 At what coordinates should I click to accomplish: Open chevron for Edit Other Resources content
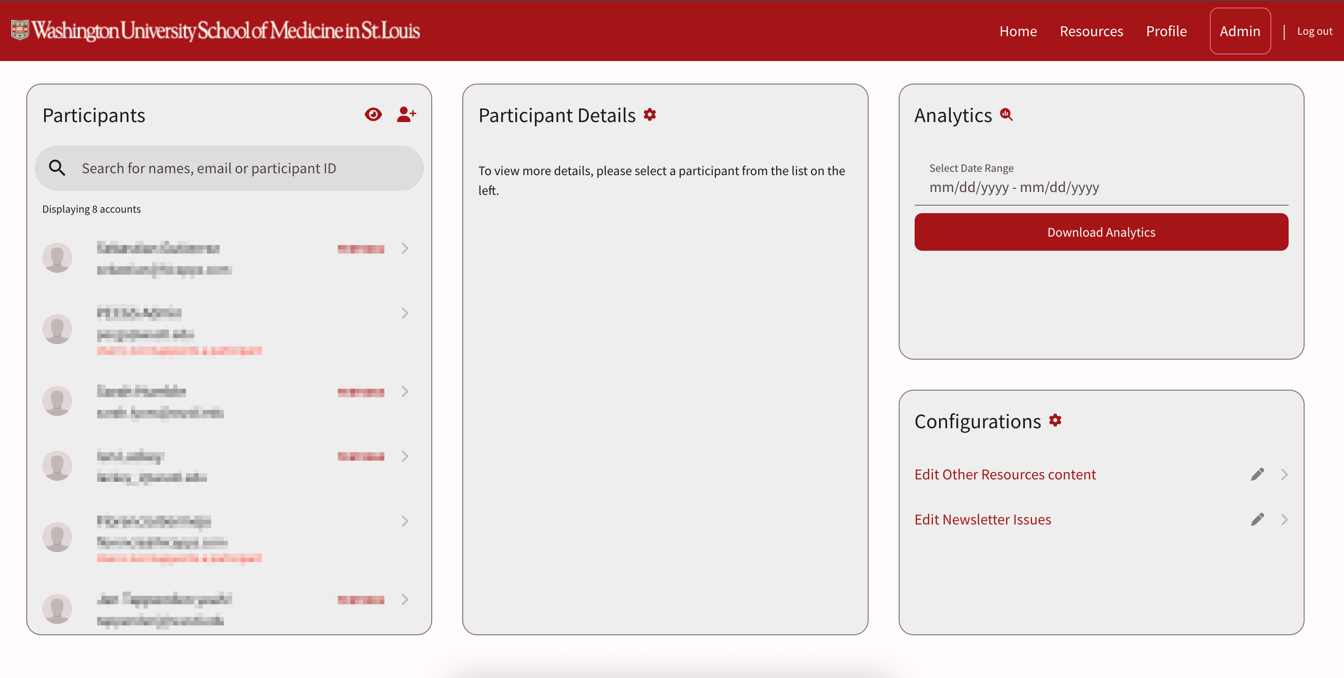[x=1284, y=474]
